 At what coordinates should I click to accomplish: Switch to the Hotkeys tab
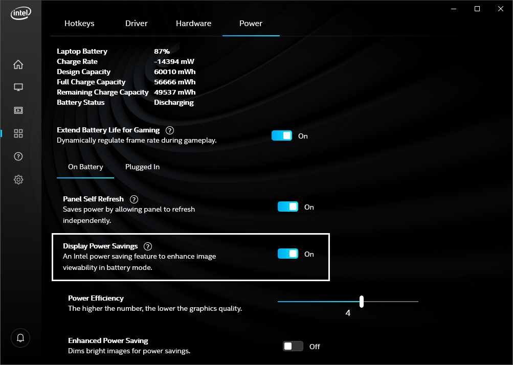tap(79, 24)
